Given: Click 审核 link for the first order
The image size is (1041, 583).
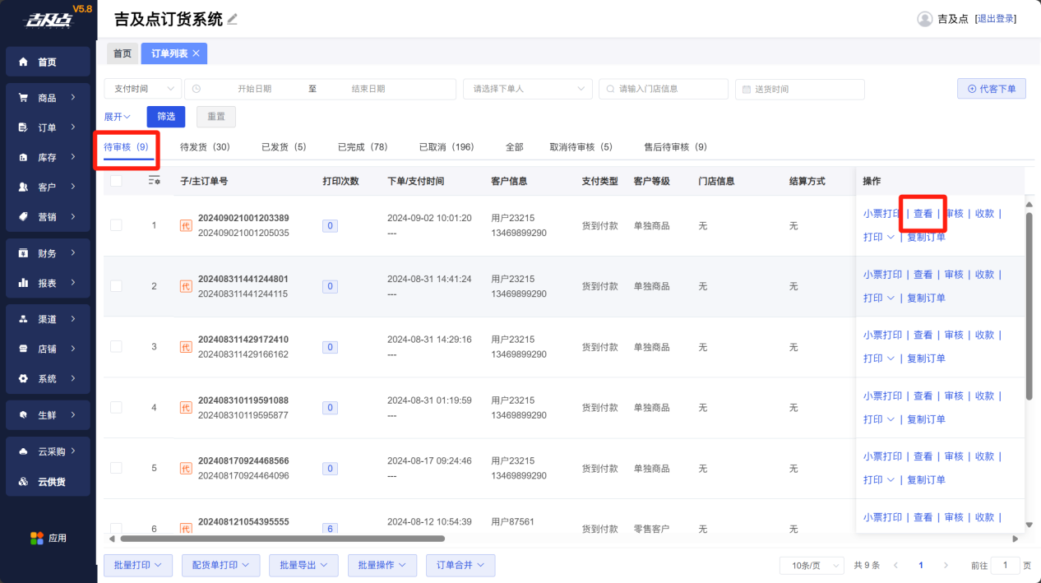Looking at the screenshot, I should [x=954, y=214].
